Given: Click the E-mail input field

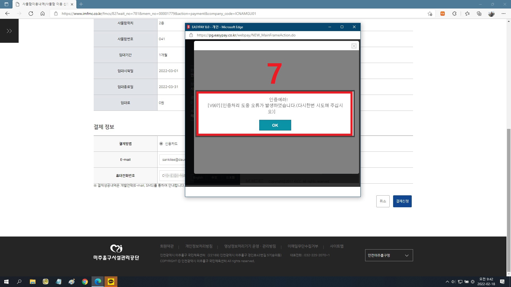Looking at the screenshot, I should pyautogui.click(x=172, y=160).
